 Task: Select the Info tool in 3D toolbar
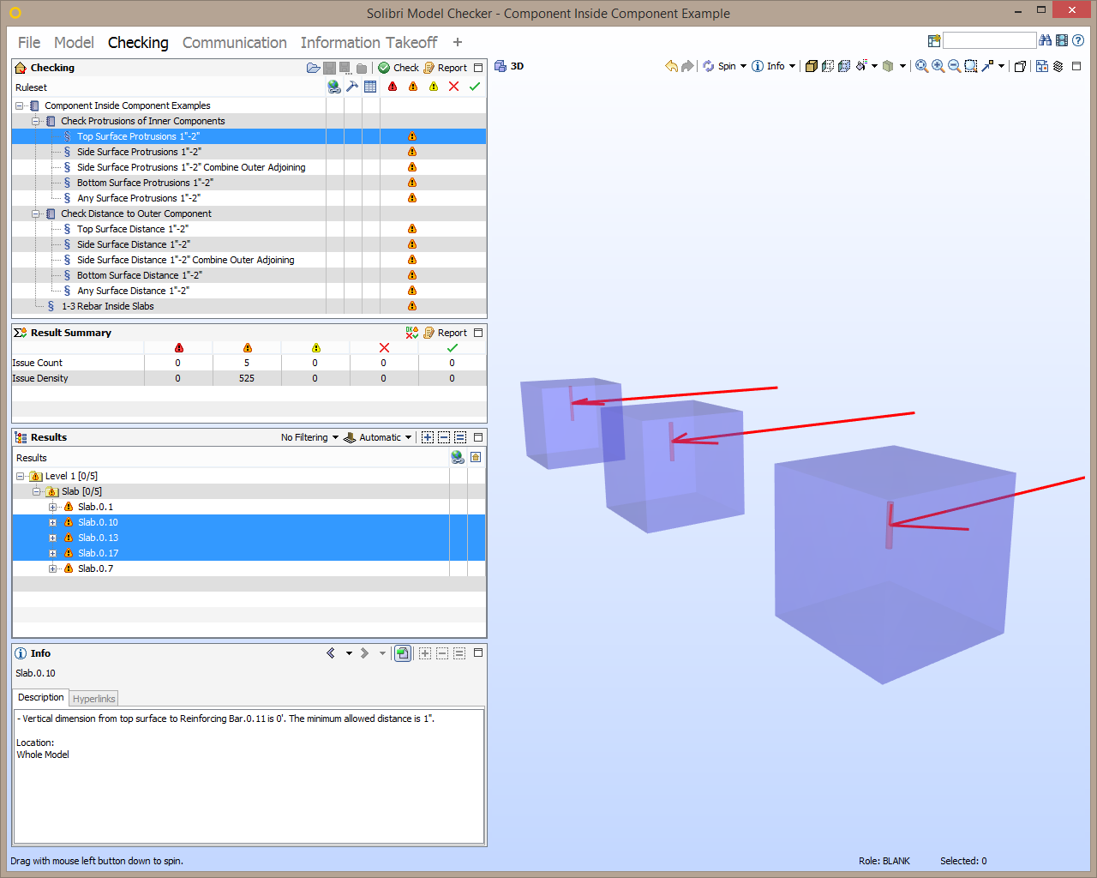769,66
